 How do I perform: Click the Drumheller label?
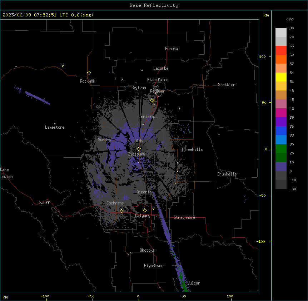(x=228, y=174)
